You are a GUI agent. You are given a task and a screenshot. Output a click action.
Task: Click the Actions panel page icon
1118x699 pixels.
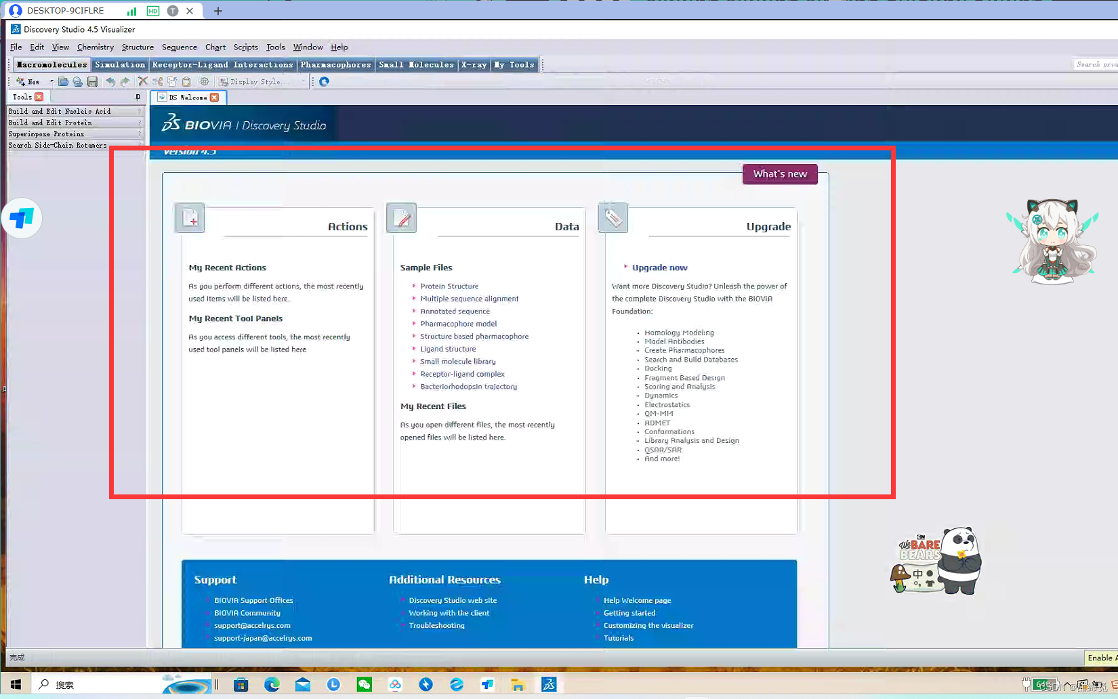click(x=190, y=218)
